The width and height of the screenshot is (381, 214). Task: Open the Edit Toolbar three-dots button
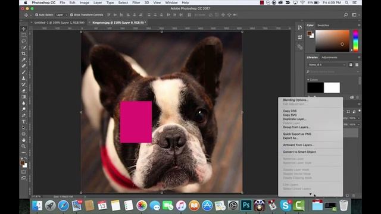pos(24,152)
